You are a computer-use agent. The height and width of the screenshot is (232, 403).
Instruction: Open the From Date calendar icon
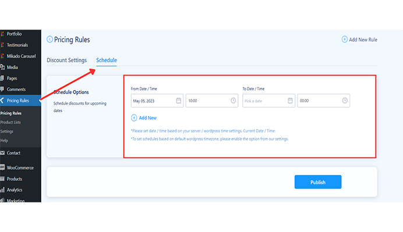178,101
